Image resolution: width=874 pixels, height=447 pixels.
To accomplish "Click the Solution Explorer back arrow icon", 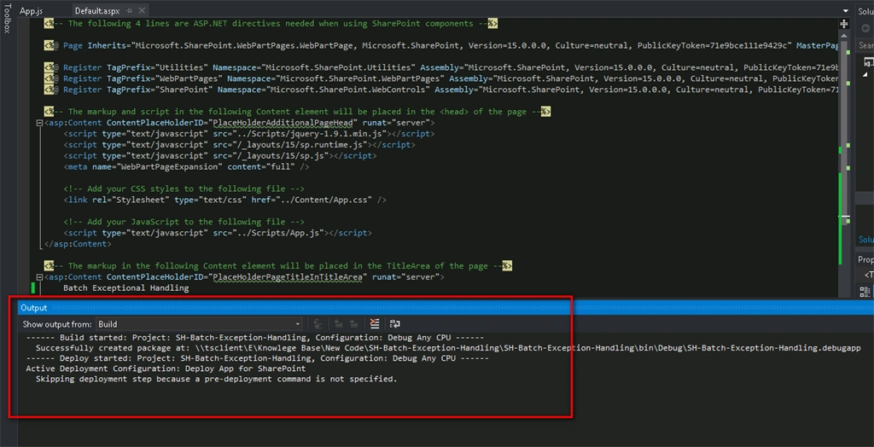I will [x=865, y=28].
